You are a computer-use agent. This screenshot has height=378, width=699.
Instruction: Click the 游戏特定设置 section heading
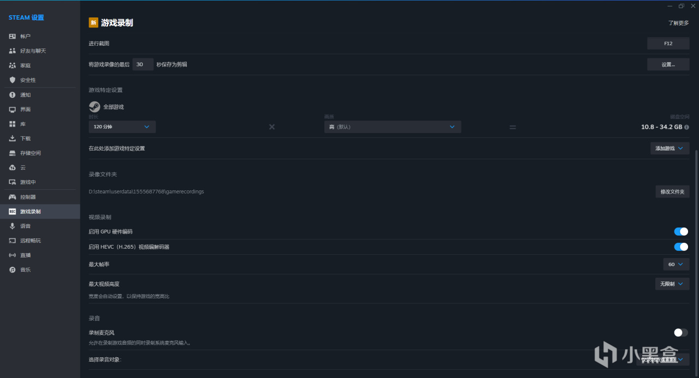tap(105, 90)
